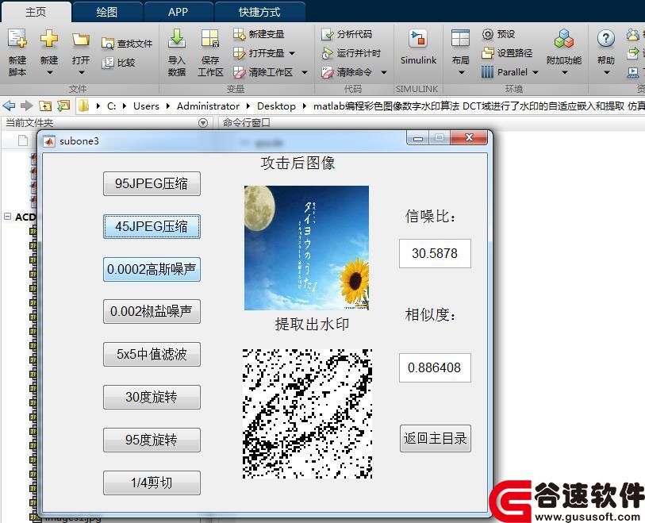This screenshot has width=645, height=523.
Task: Click Find Files (查找文件)
Action: pyautogui.click(x=127, y=43)
